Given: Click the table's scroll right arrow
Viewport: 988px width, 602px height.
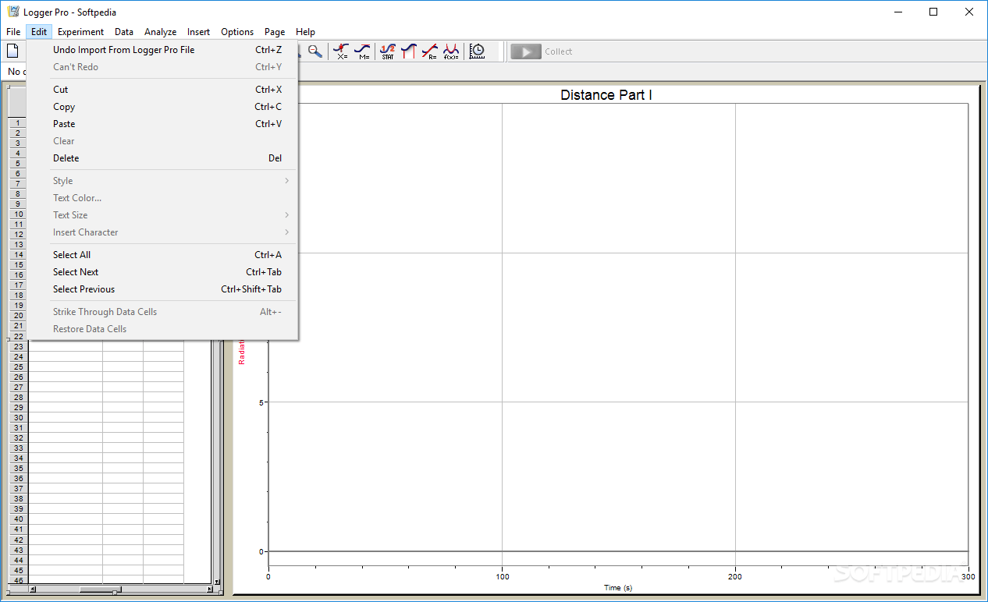Looking at the screenshot, I should pos(209,590).
